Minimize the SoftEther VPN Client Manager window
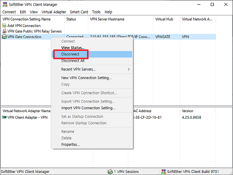Screen dimensions: 233x175 (199, 5)
